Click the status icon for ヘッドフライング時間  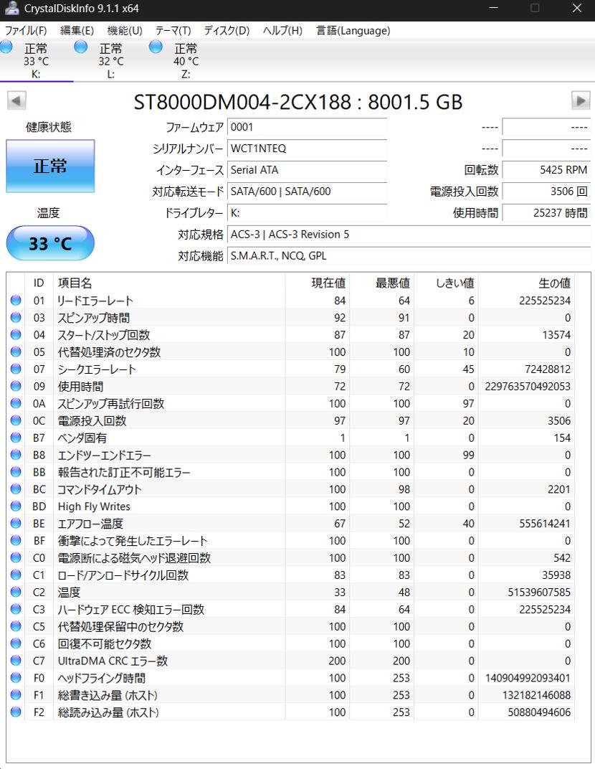click(16, 678)
